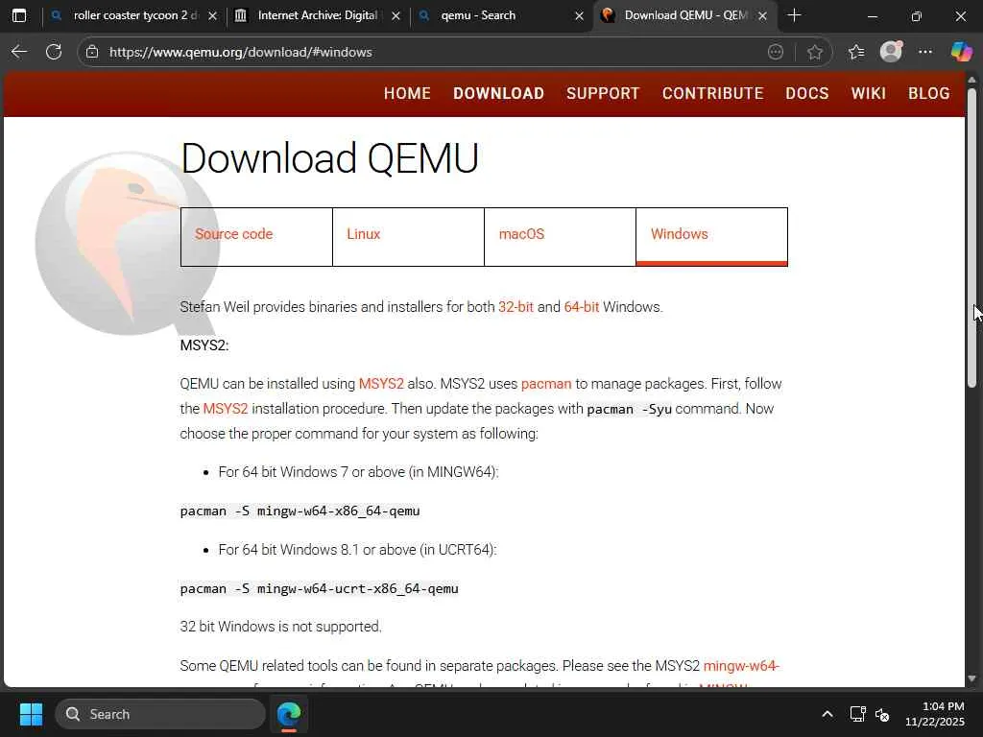Open the MSYS2 link after 'installed using'

coord(381,384)
